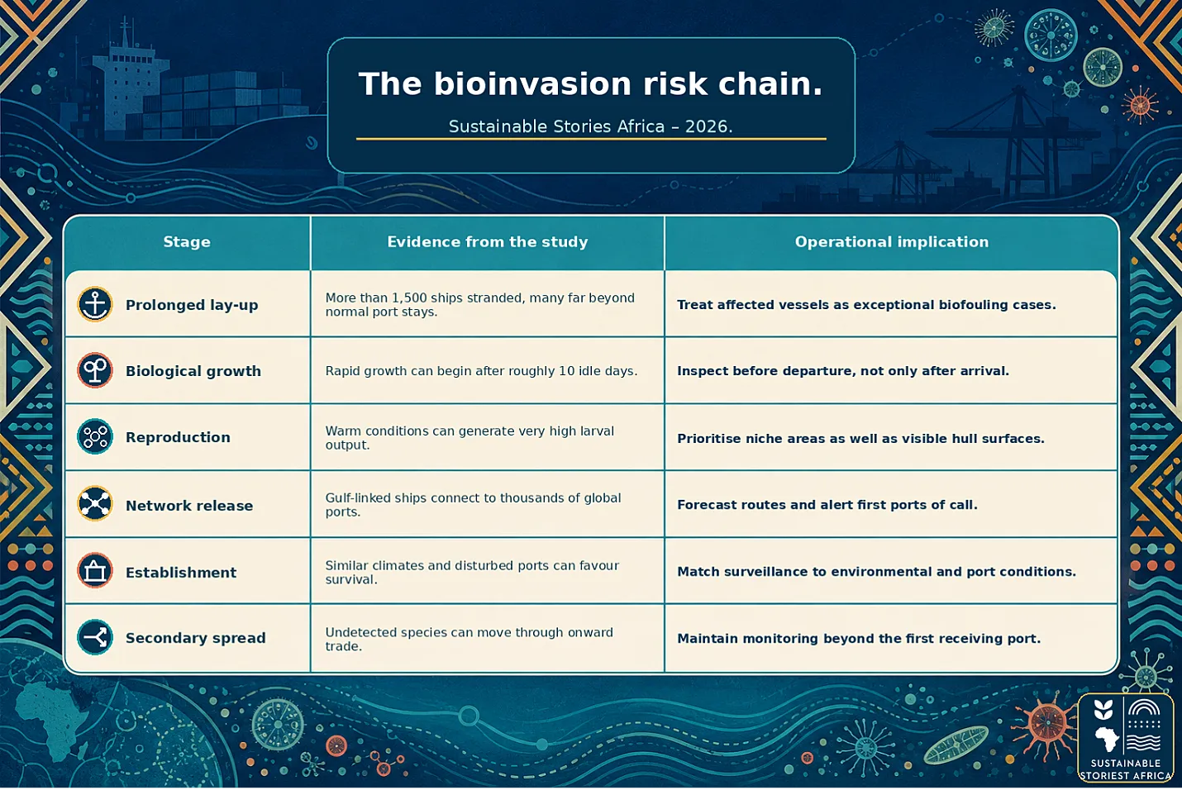Select the 'Prolonged lay-up' stage label
This screenshot has width=1182, height=790.
pos(192,305)
